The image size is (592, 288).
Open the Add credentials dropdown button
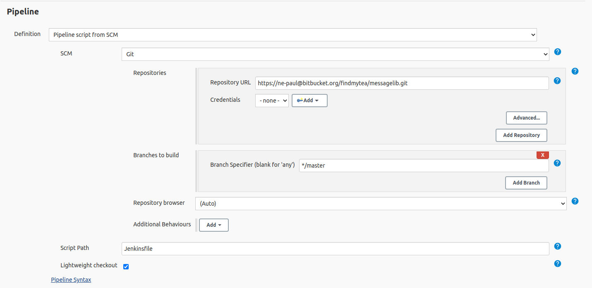[x=309, y=101]
